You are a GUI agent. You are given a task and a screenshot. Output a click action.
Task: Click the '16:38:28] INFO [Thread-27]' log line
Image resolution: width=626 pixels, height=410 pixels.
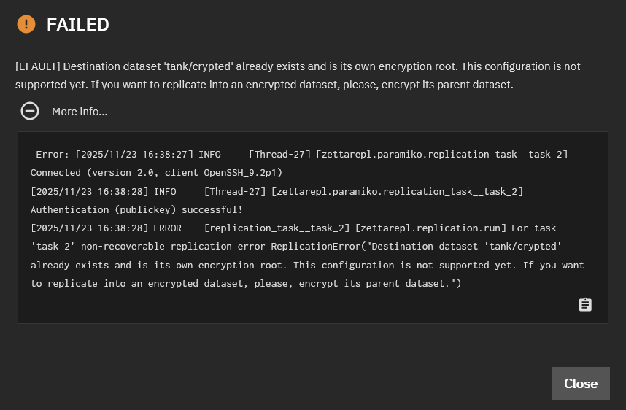[277, 191]
